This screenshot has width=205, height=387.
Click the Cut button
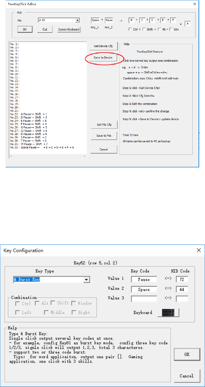point(45,29)
